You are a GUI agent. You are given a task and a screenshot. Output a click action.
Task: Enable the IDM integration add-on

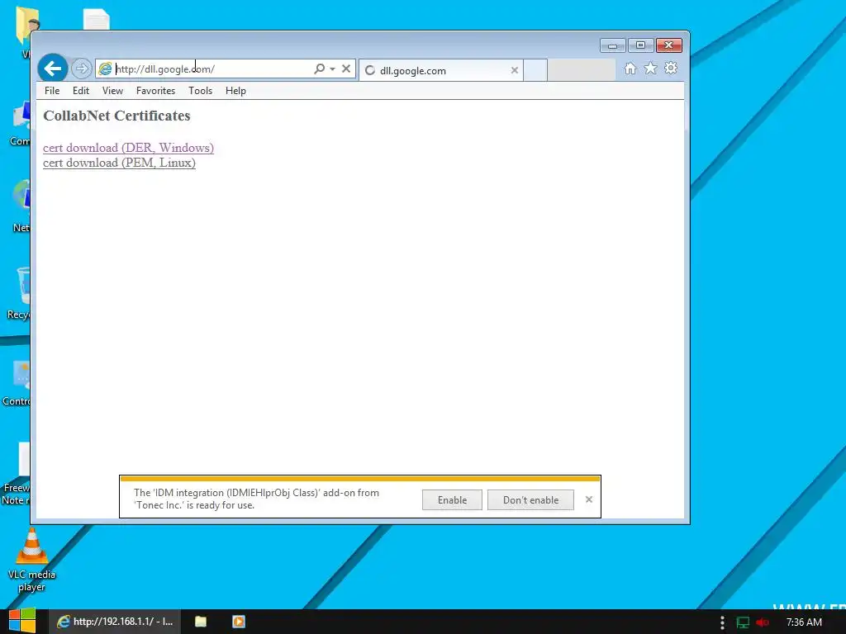pos(452,500)
